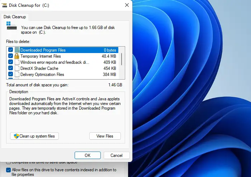Click the Downloaded Program Files folder icon
This screenshot has width=251, height=177.
(17, 50)
